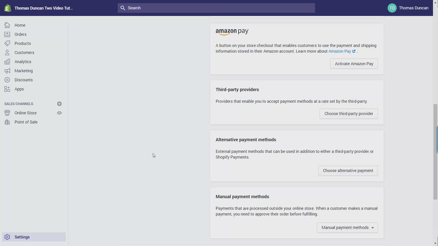Screen dimensions: 438x246
Task: Click store name Thomas Duncan Two Video Tut
Action: [x=44, y=8]
